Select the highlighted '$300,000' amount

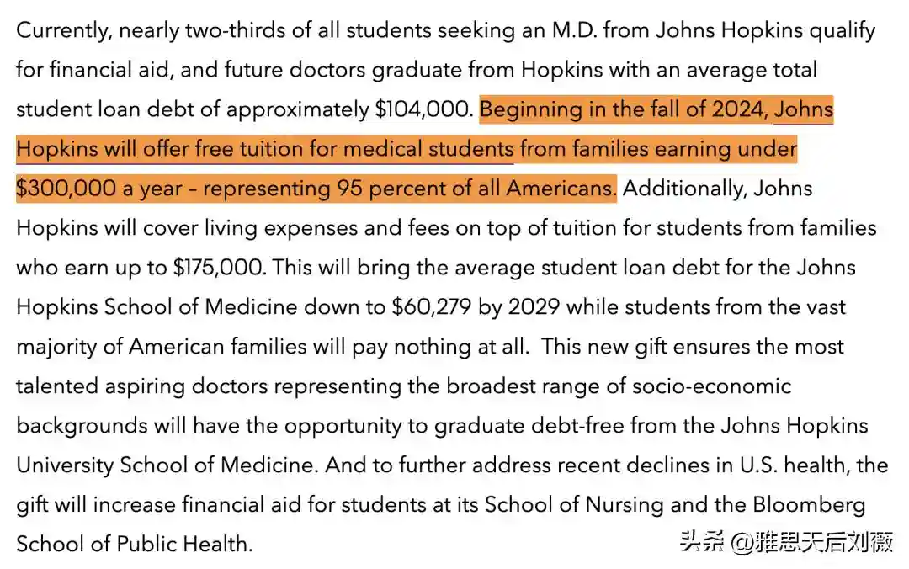[x=66, y=189]
